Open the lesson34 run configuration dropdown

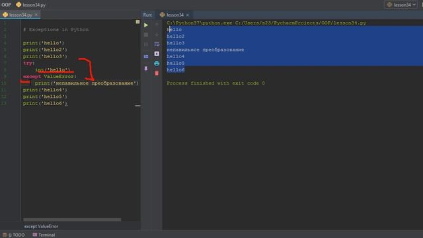pos(401,5)
